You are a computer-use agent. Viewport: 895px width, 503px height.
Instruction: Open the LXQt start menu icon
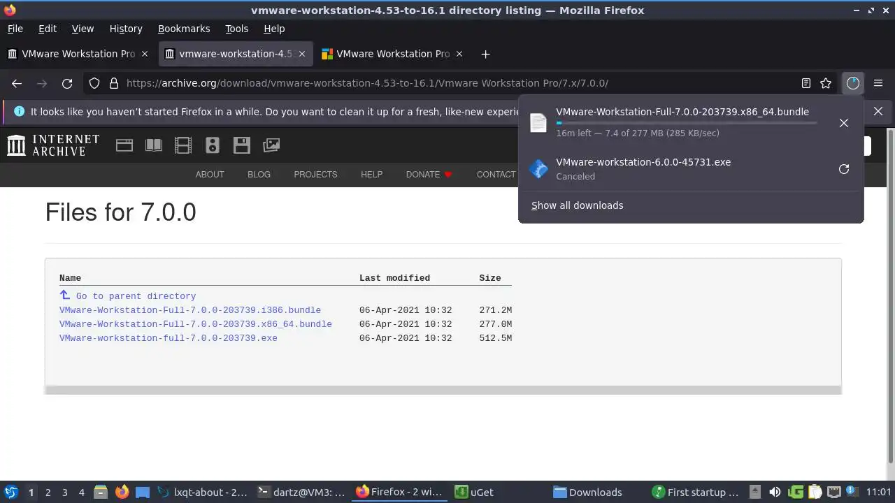tap(10, 492)
